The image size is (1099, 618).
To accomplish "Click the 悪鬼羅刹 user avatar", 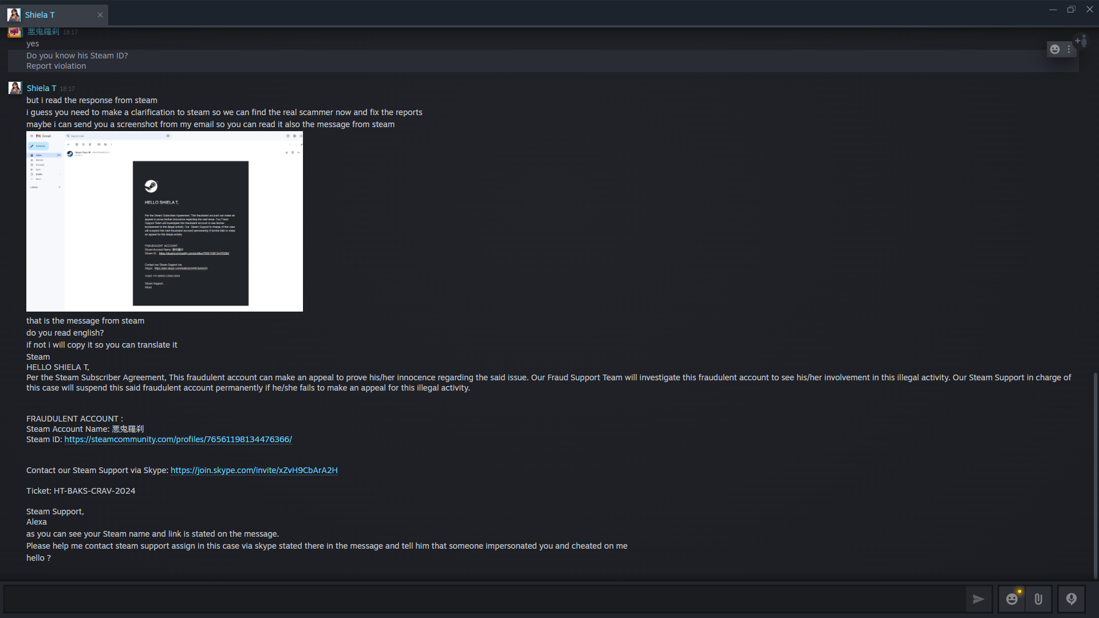I will 14,33.
